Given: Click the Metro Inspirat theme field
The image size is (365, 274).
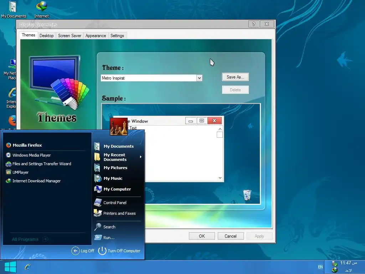Looking at the screenshot, I should coord(149,78).
